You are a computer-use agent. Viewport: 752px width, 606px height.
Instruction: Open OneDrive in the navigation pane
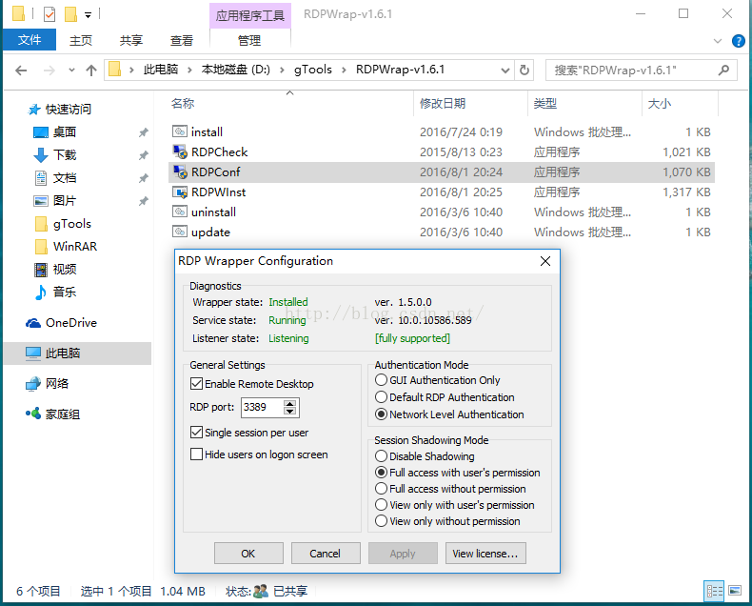coord(70,323)
